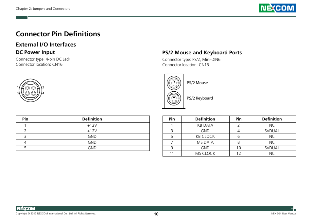Click 'NEX 604 User Manual' footer text

(284, 213)
